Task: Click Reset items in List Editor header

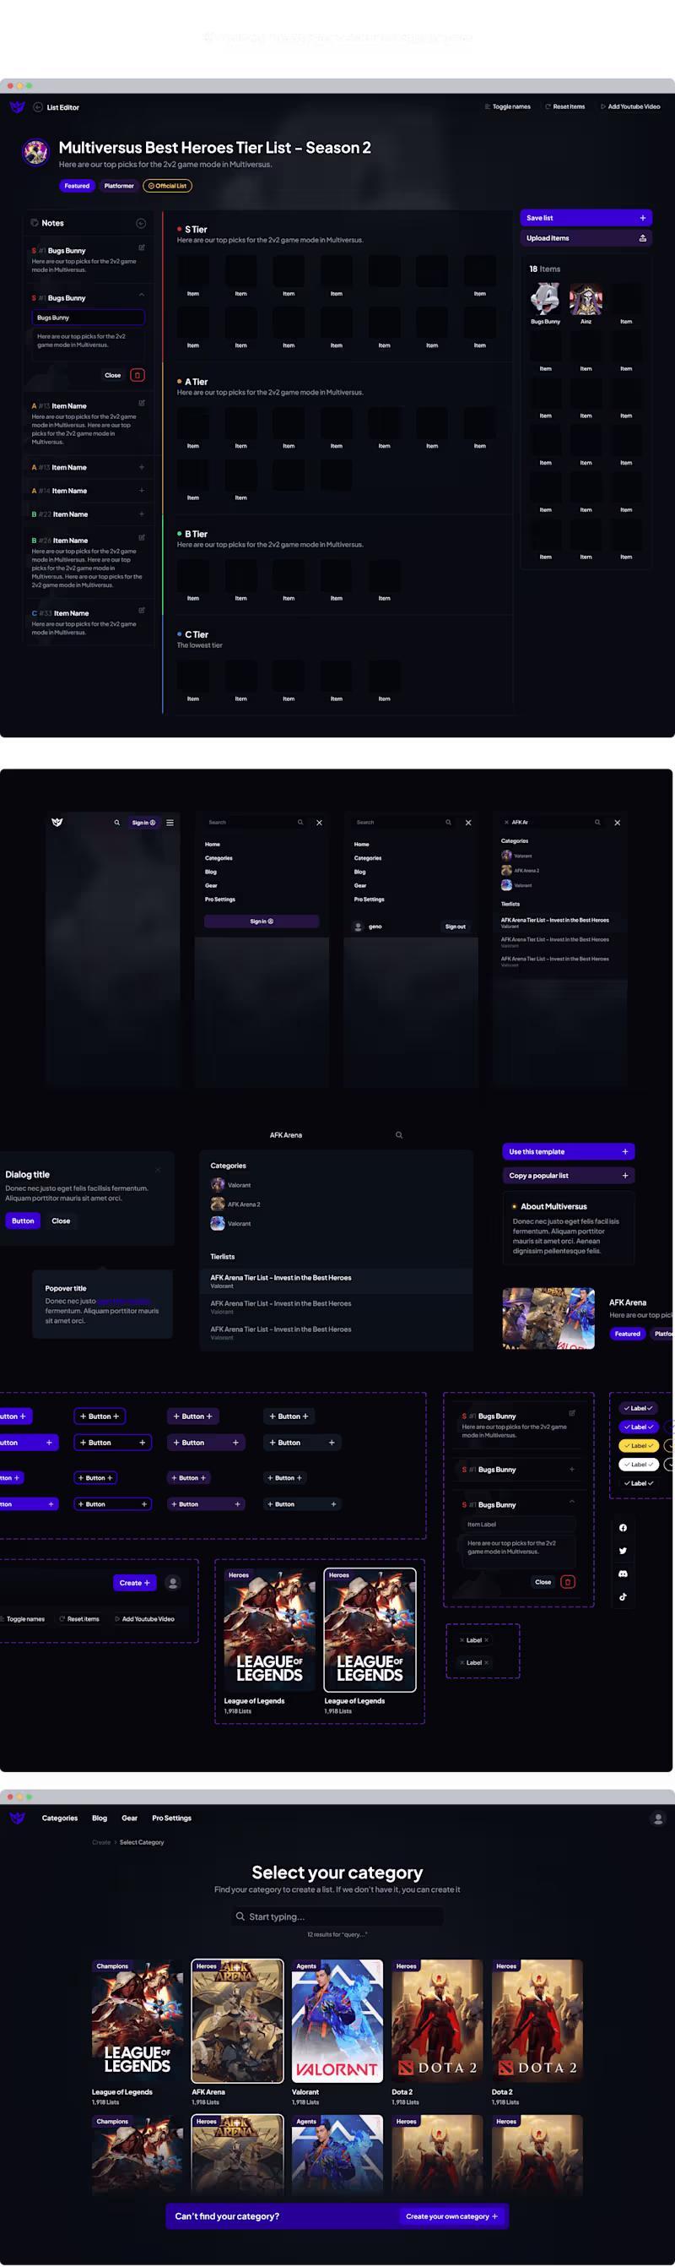Action: 564,106
